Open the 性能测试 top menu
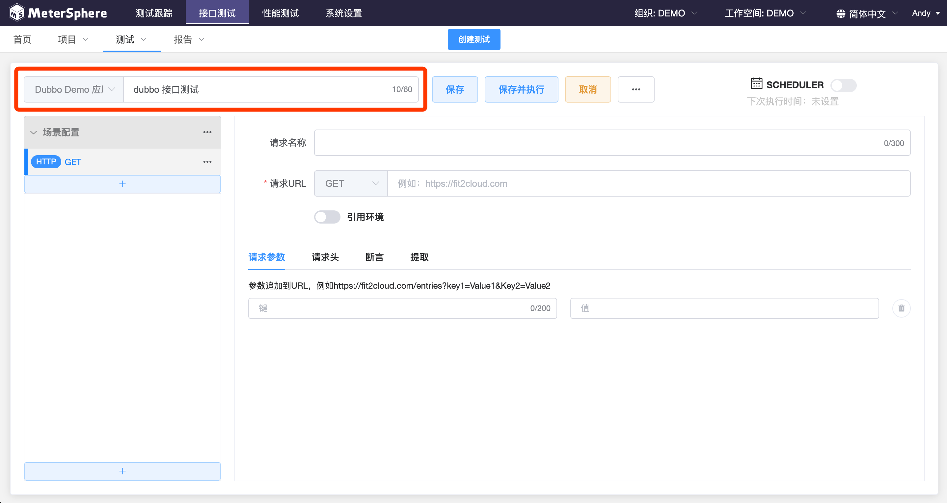The width and height of the screenshot is (947, 503). 280,13
